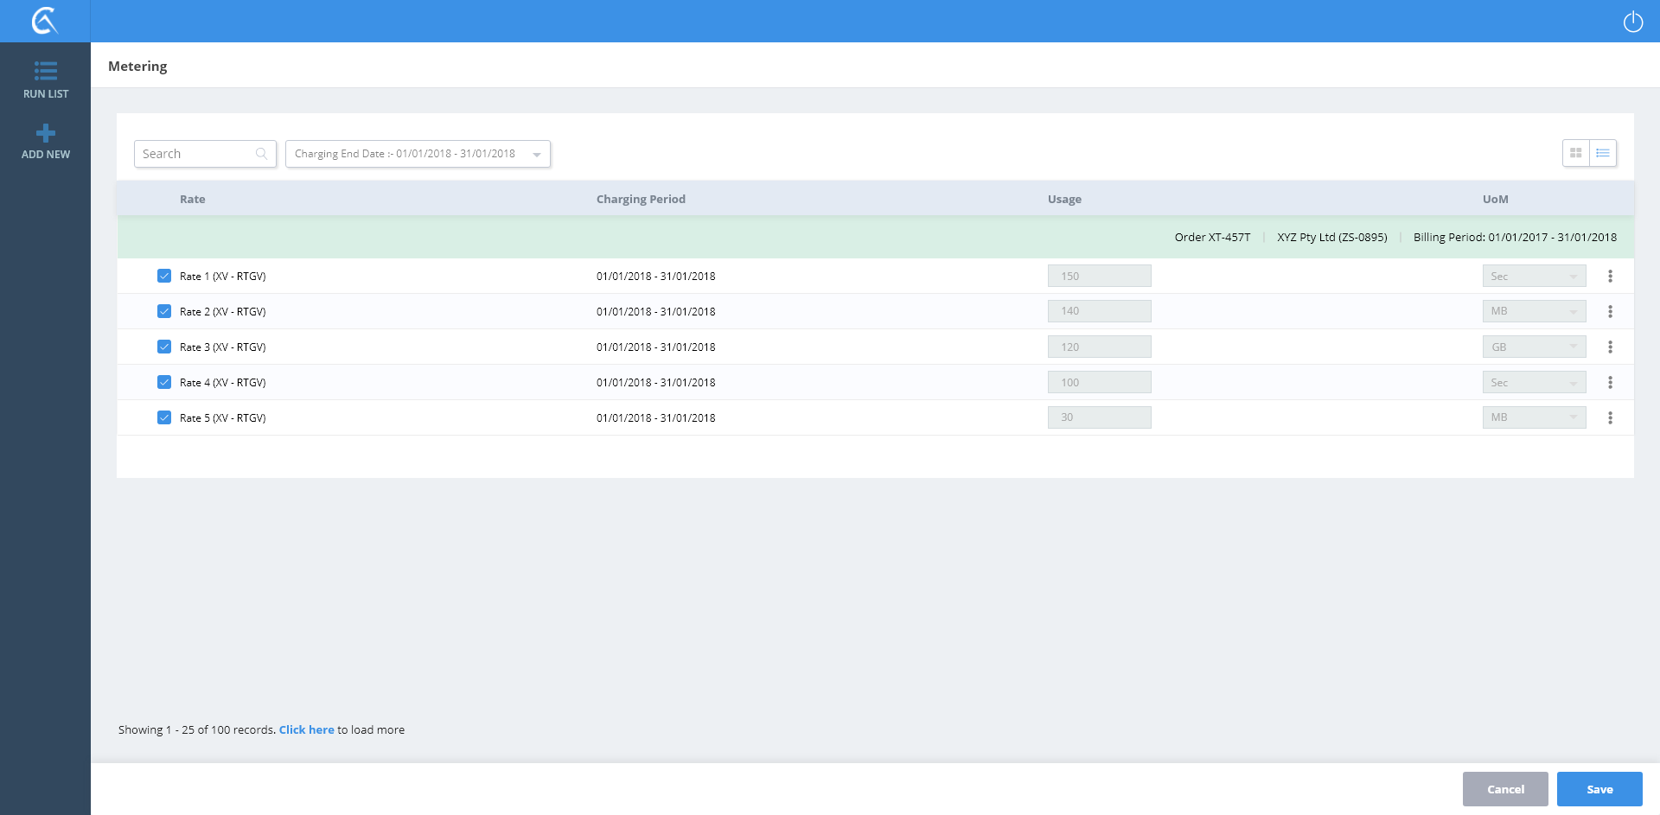
Task: Open the UoM dropdown for Rate 1
Action: pyautogui.click(x=1534, y=277)
